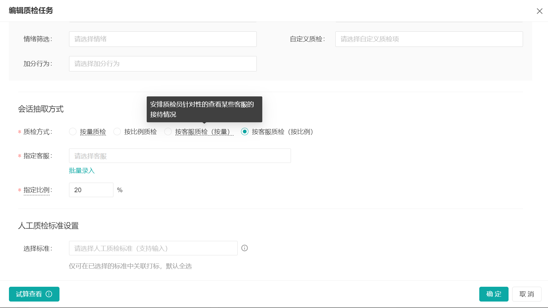The width and height of the screenshot is (548, 308).
Task: Open the 加分行为 dropdown
Action: tap(163, 64)
